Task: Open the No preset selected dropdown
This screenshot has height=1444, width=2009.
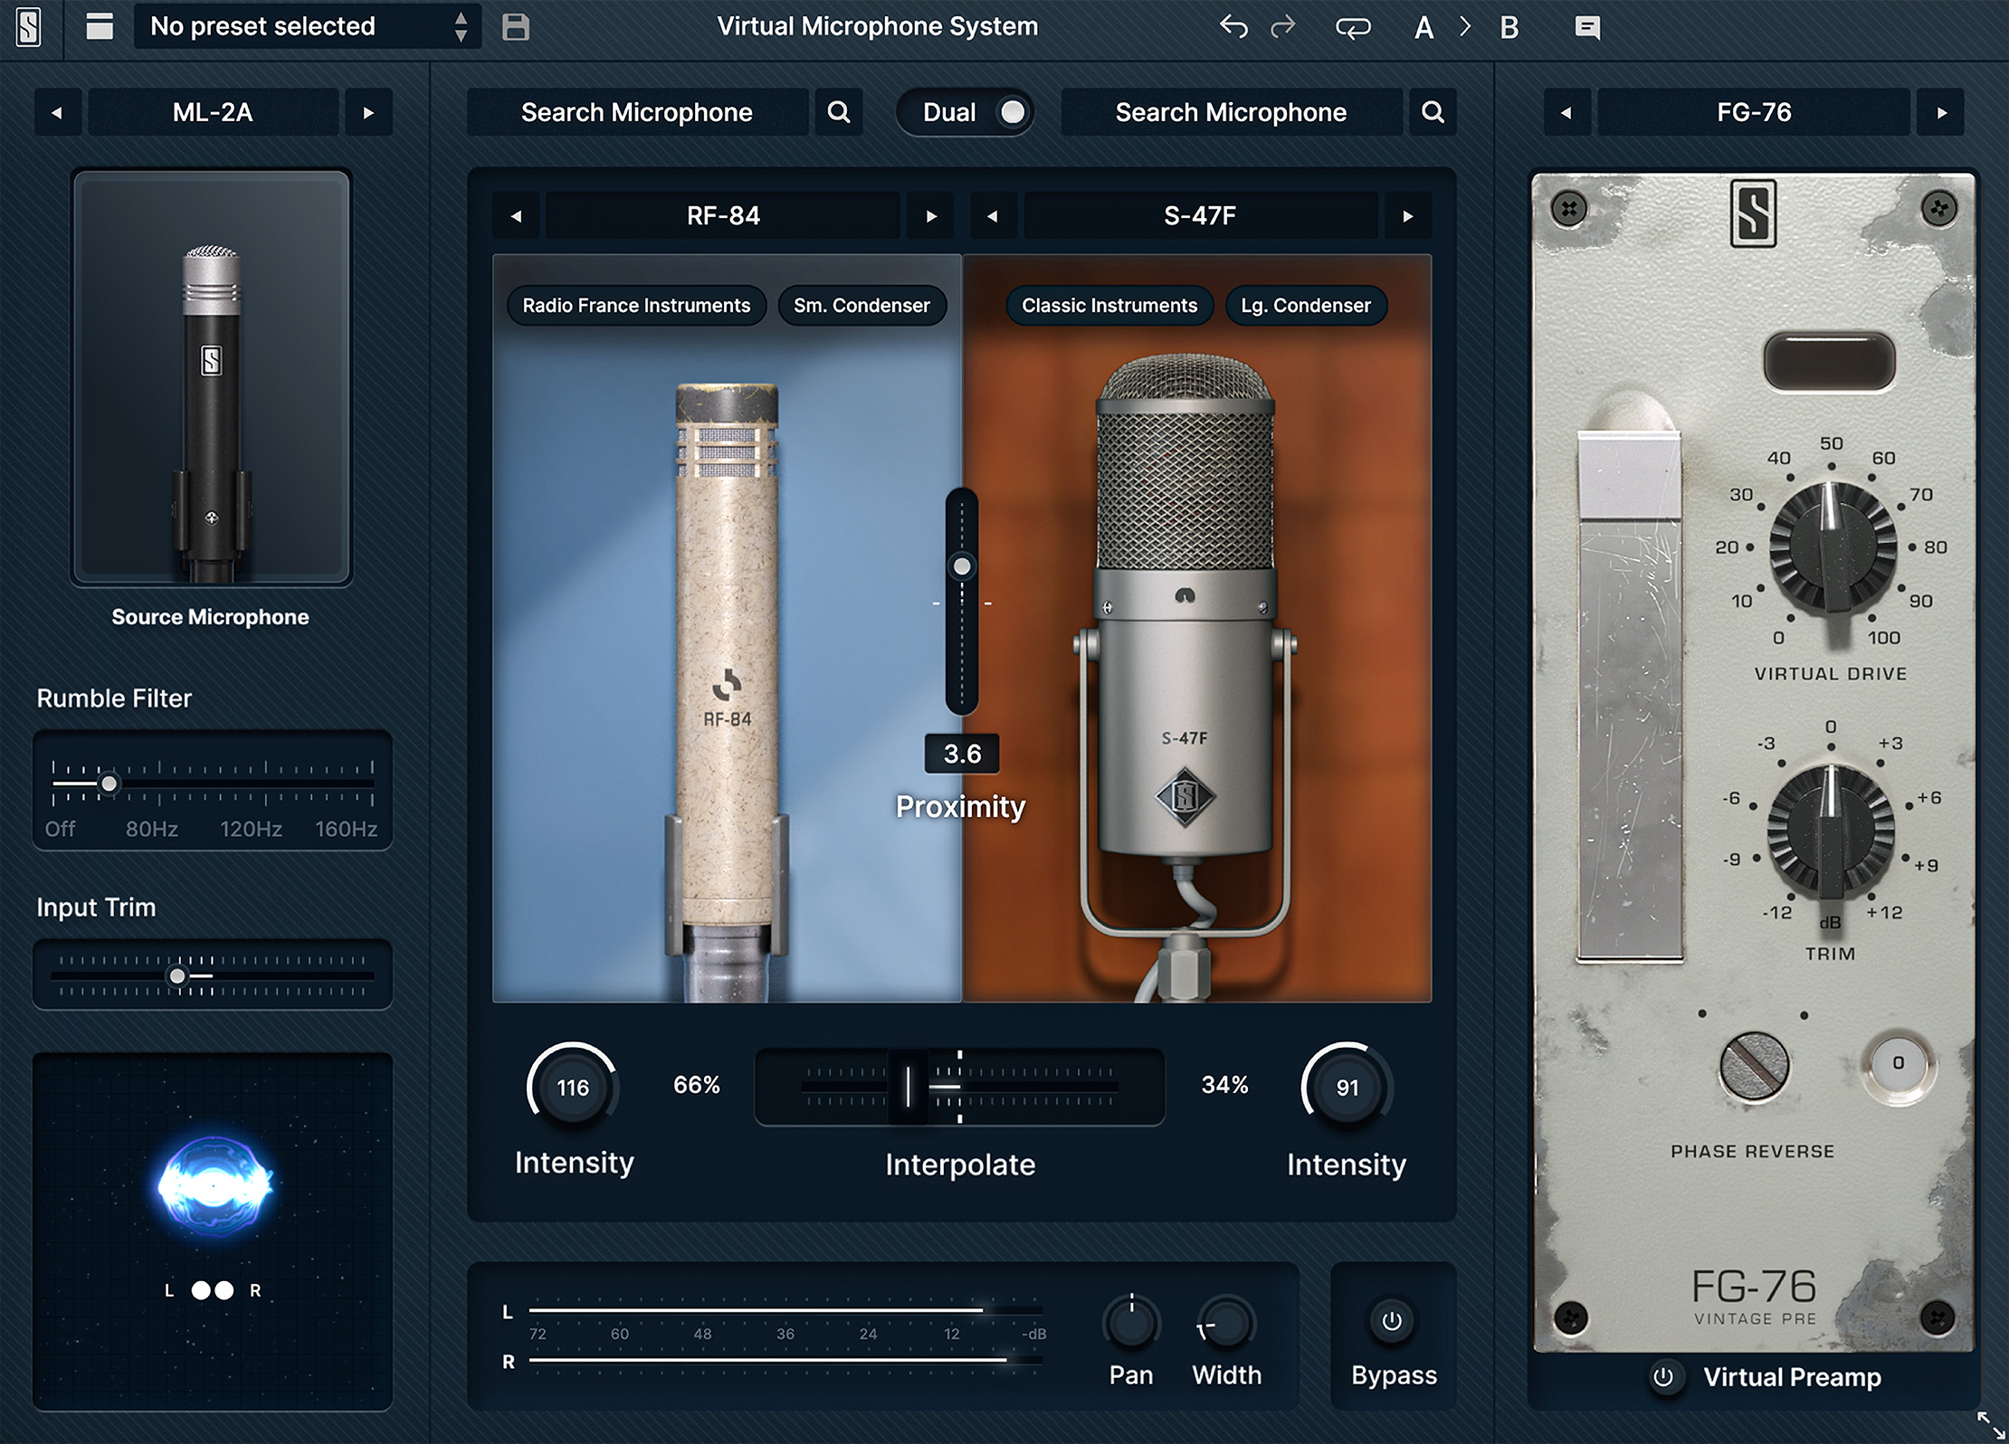Action: [x=308, y=27]
